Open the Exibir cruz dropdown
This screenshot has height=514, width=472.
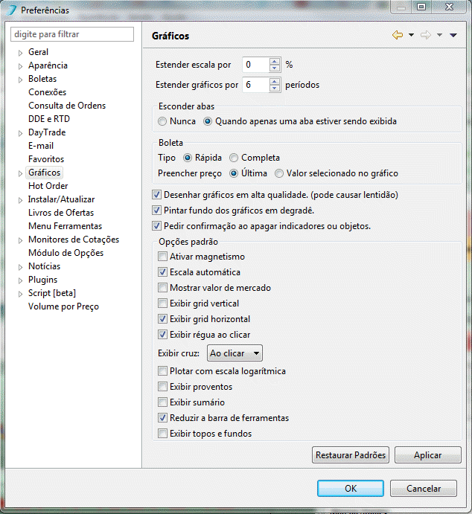click(235, 353)
